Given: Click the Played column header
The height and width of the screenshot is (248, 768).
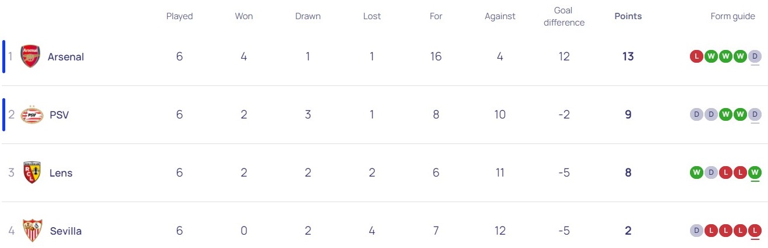Looking at the screenshot, I should click(x=179, y=16).
